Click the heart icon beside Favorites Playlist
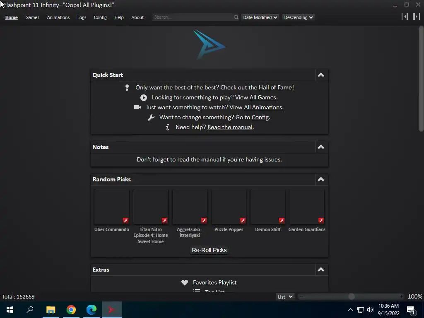 coord(185,282)
